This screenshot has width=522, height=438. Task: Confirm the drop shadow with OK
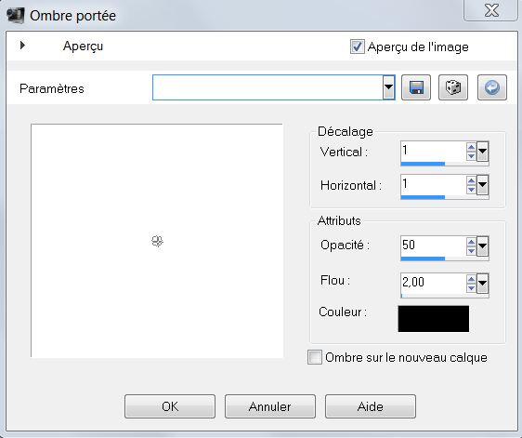coord(170,406)
